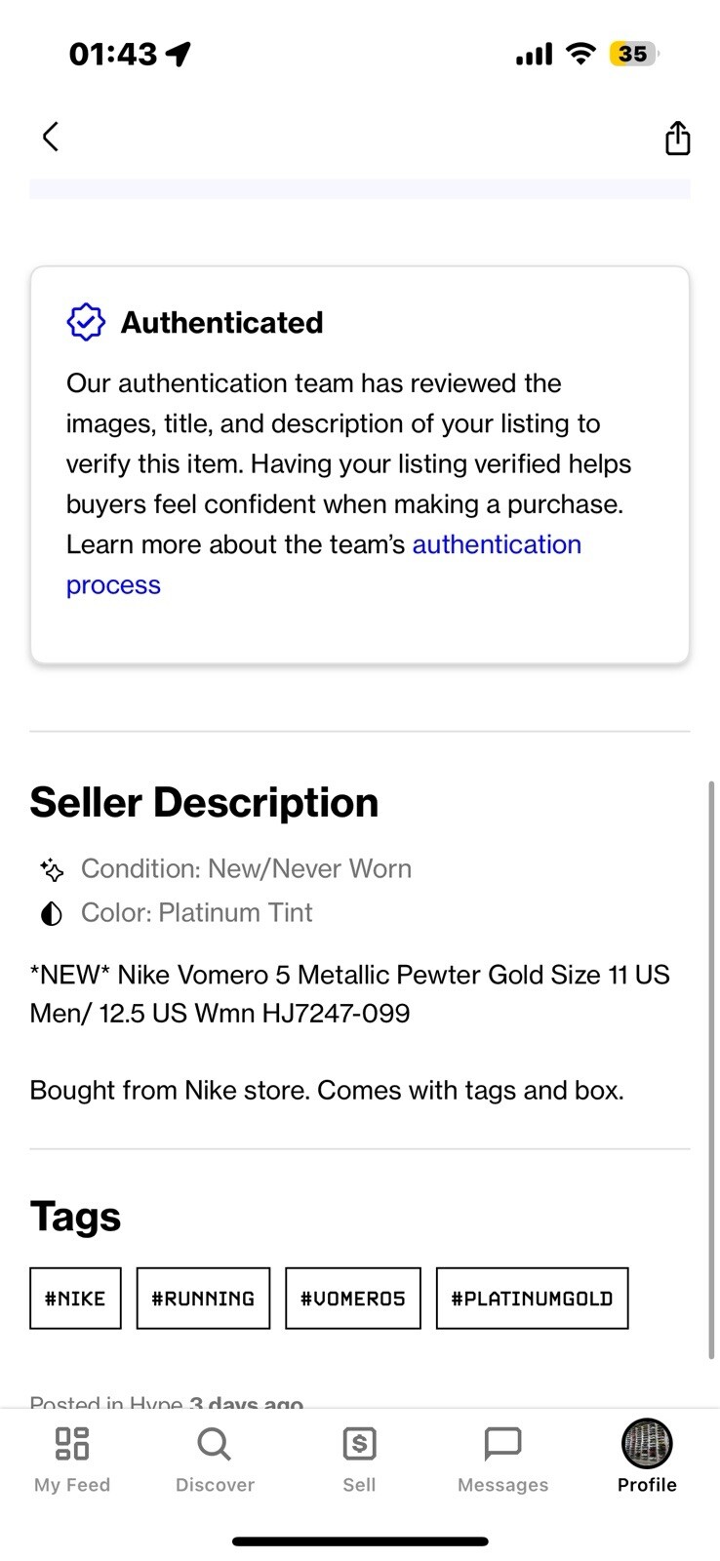Select the #PLATINUMGOLD tag
Image resolution: width=720 pixels, height=1561 pixels.
pyautogui.click(x=532, y=1299)
